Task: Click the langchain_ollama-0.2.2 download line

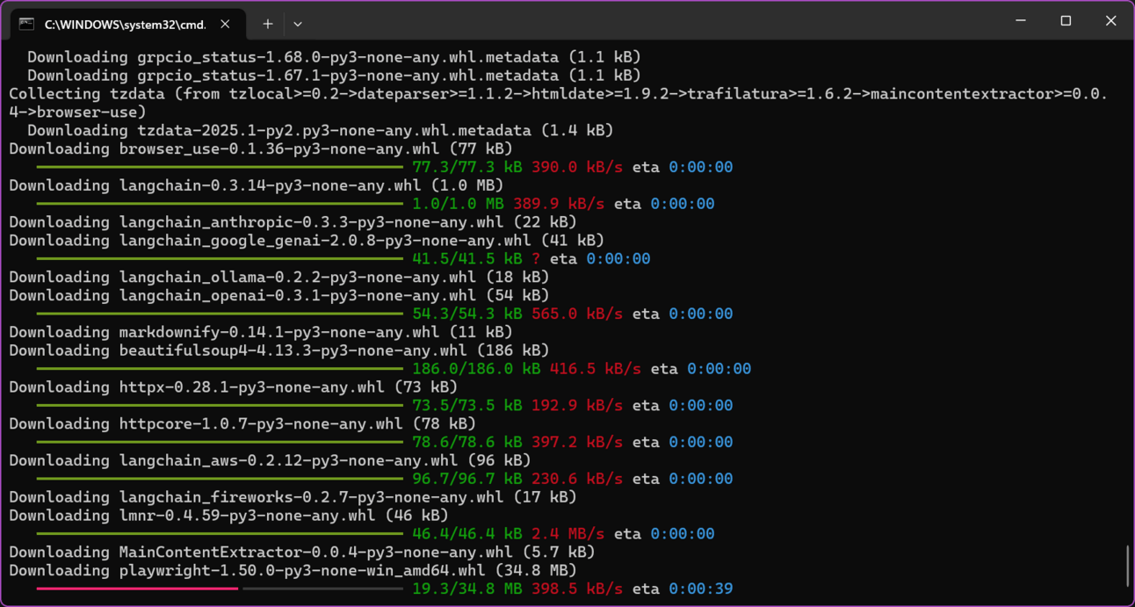Action: (x=279, y=277)
